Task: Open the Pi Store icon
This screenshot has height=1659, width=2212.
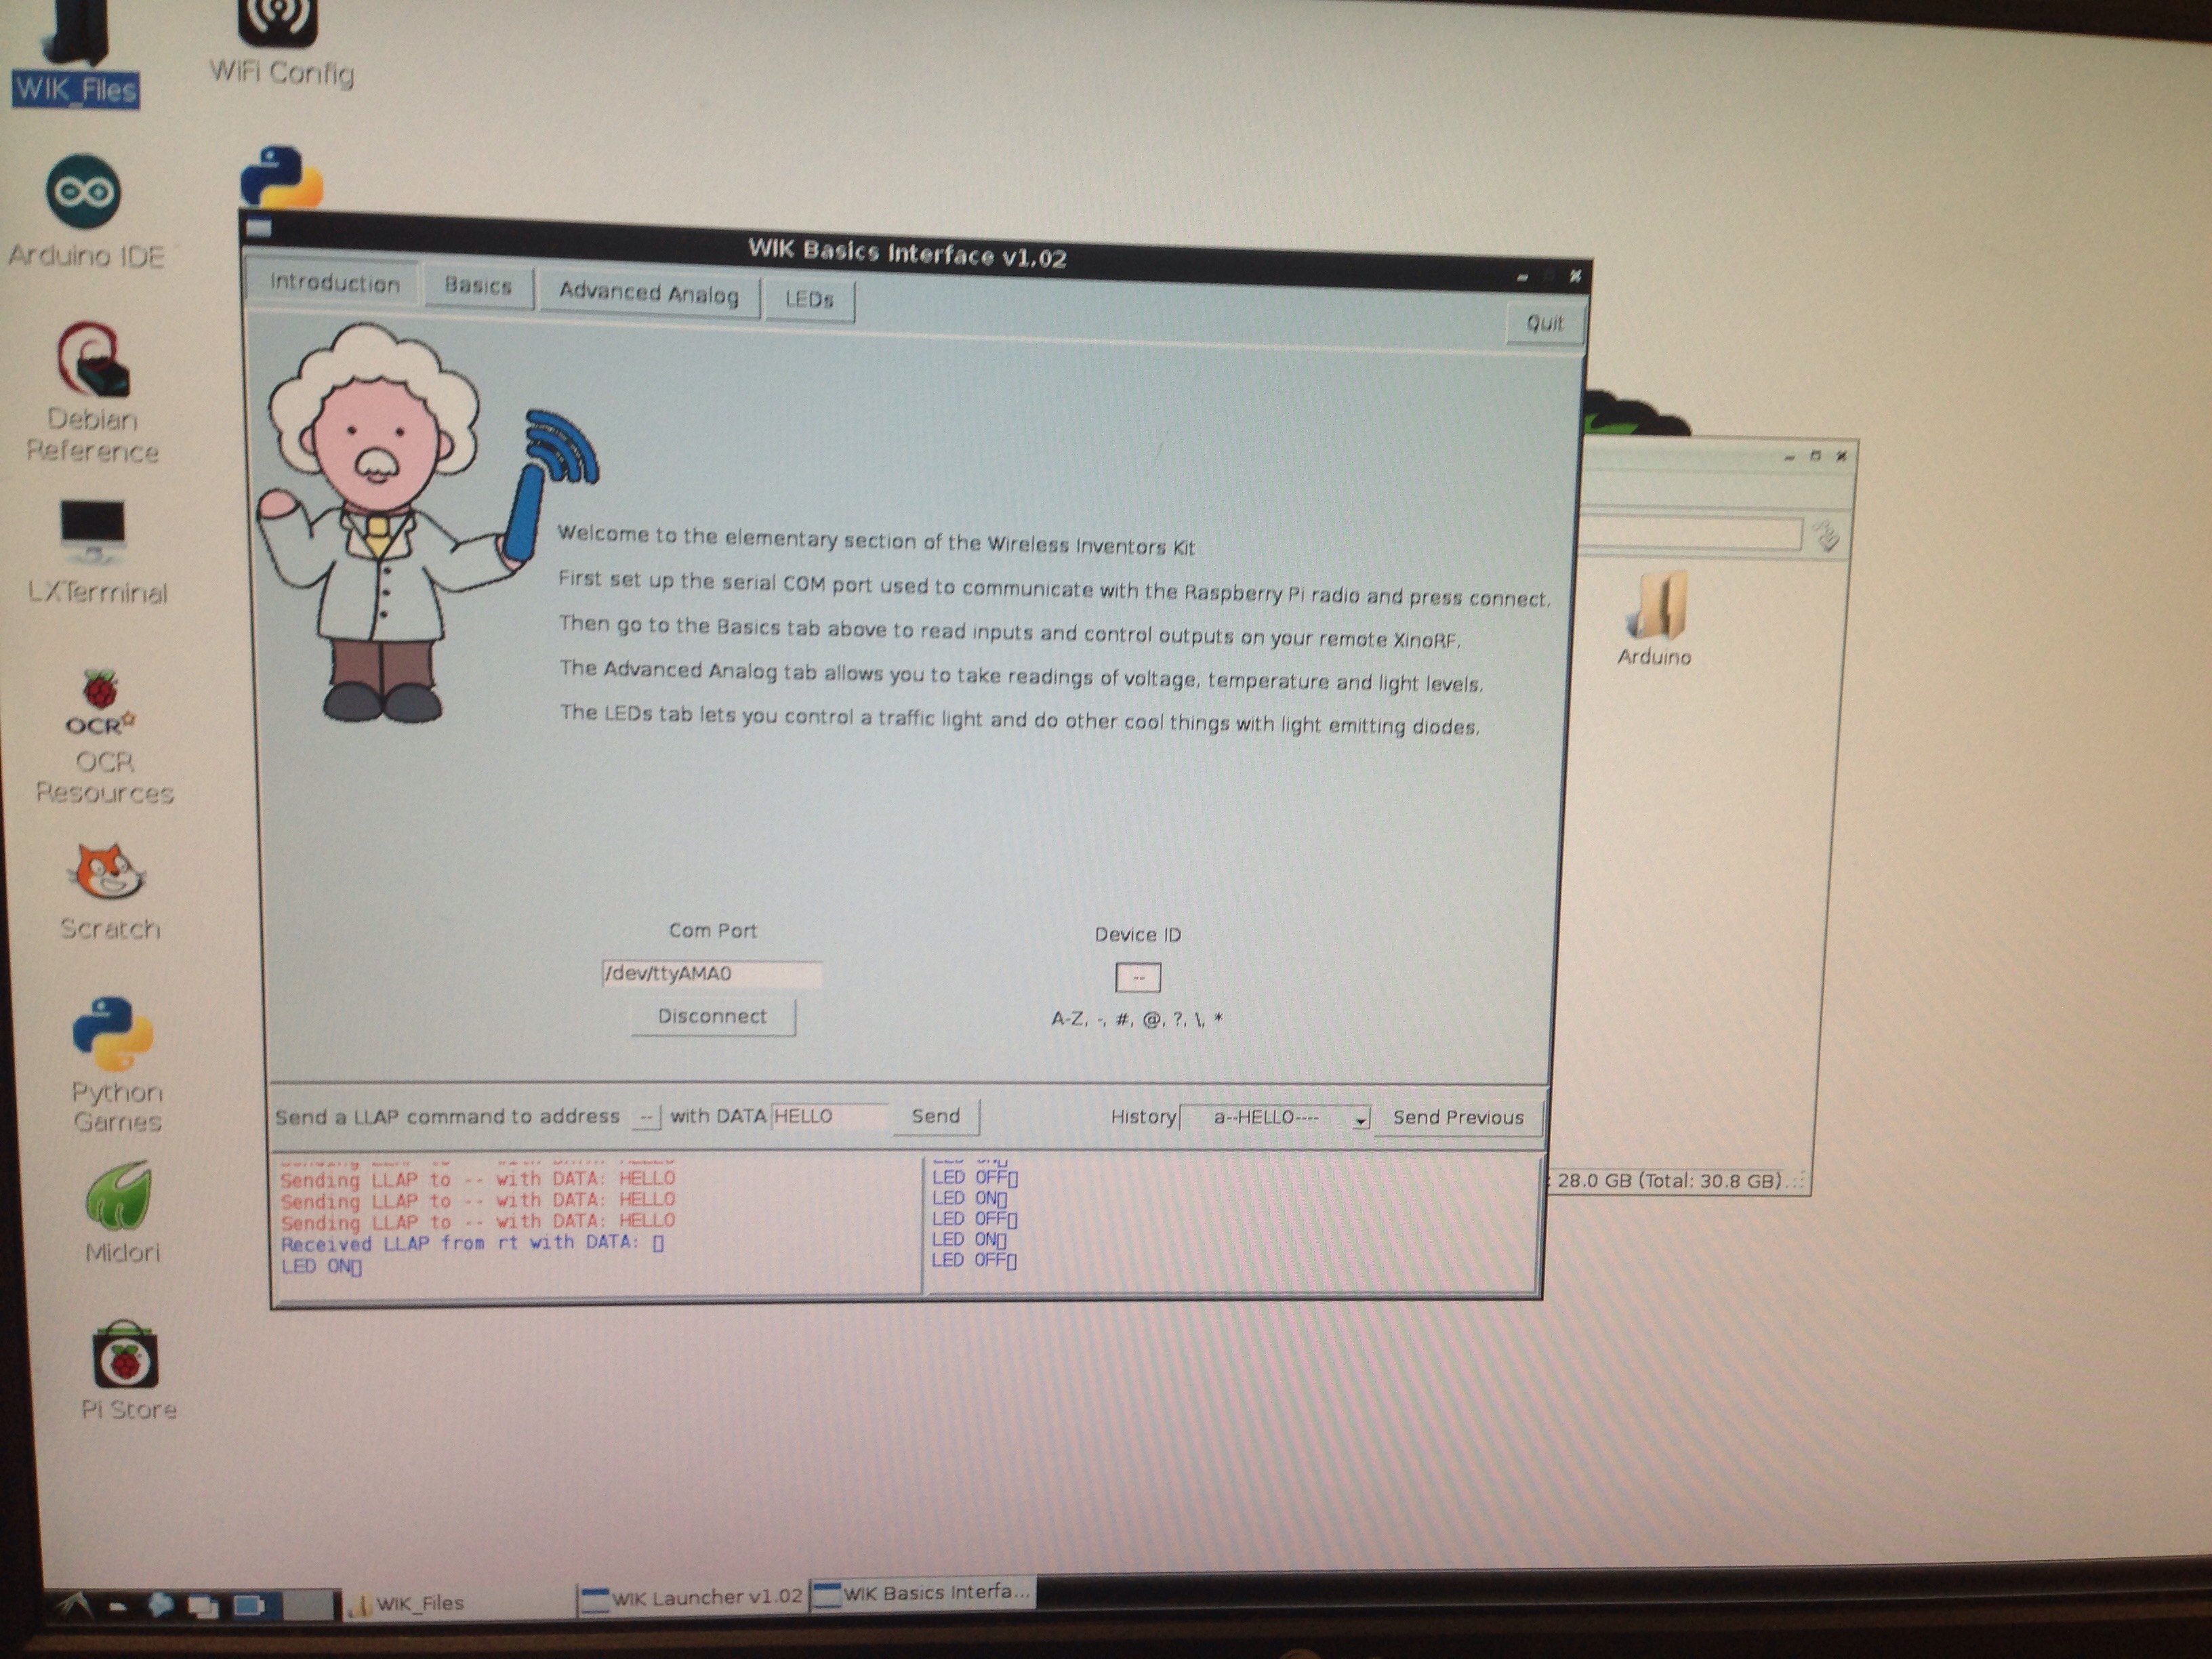Action: point(126,1357)
